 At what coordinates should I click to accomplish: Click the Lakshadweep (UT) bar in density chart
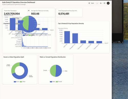(99, 42)
